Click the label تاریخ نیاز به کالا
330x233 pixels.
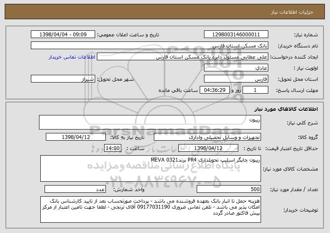(x=127, y=137)
